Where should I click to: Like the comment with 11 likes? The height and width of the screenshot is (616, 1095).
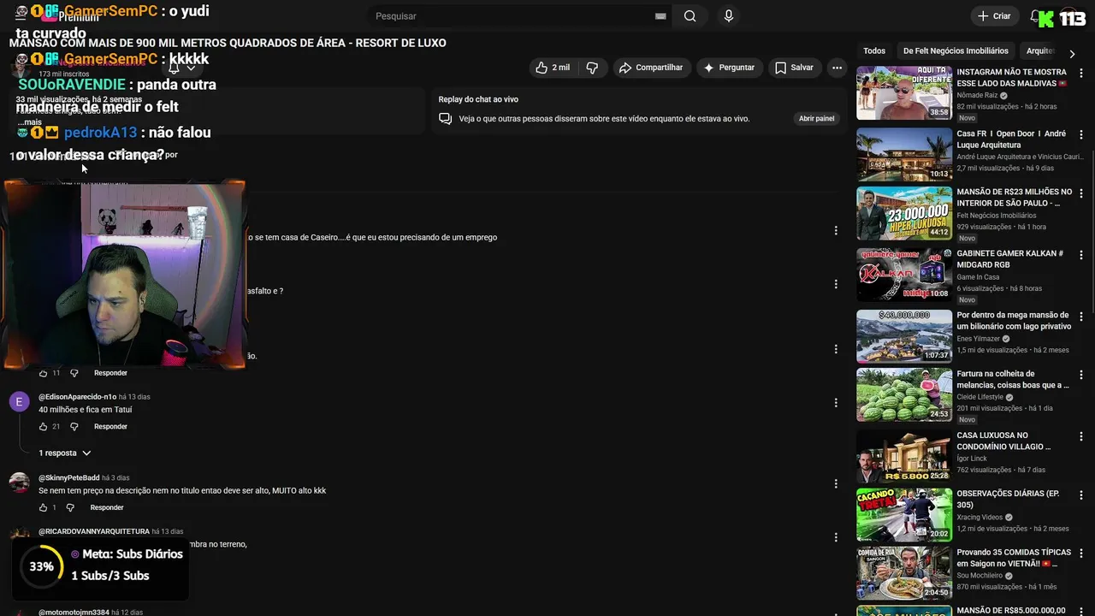point(44,373)
